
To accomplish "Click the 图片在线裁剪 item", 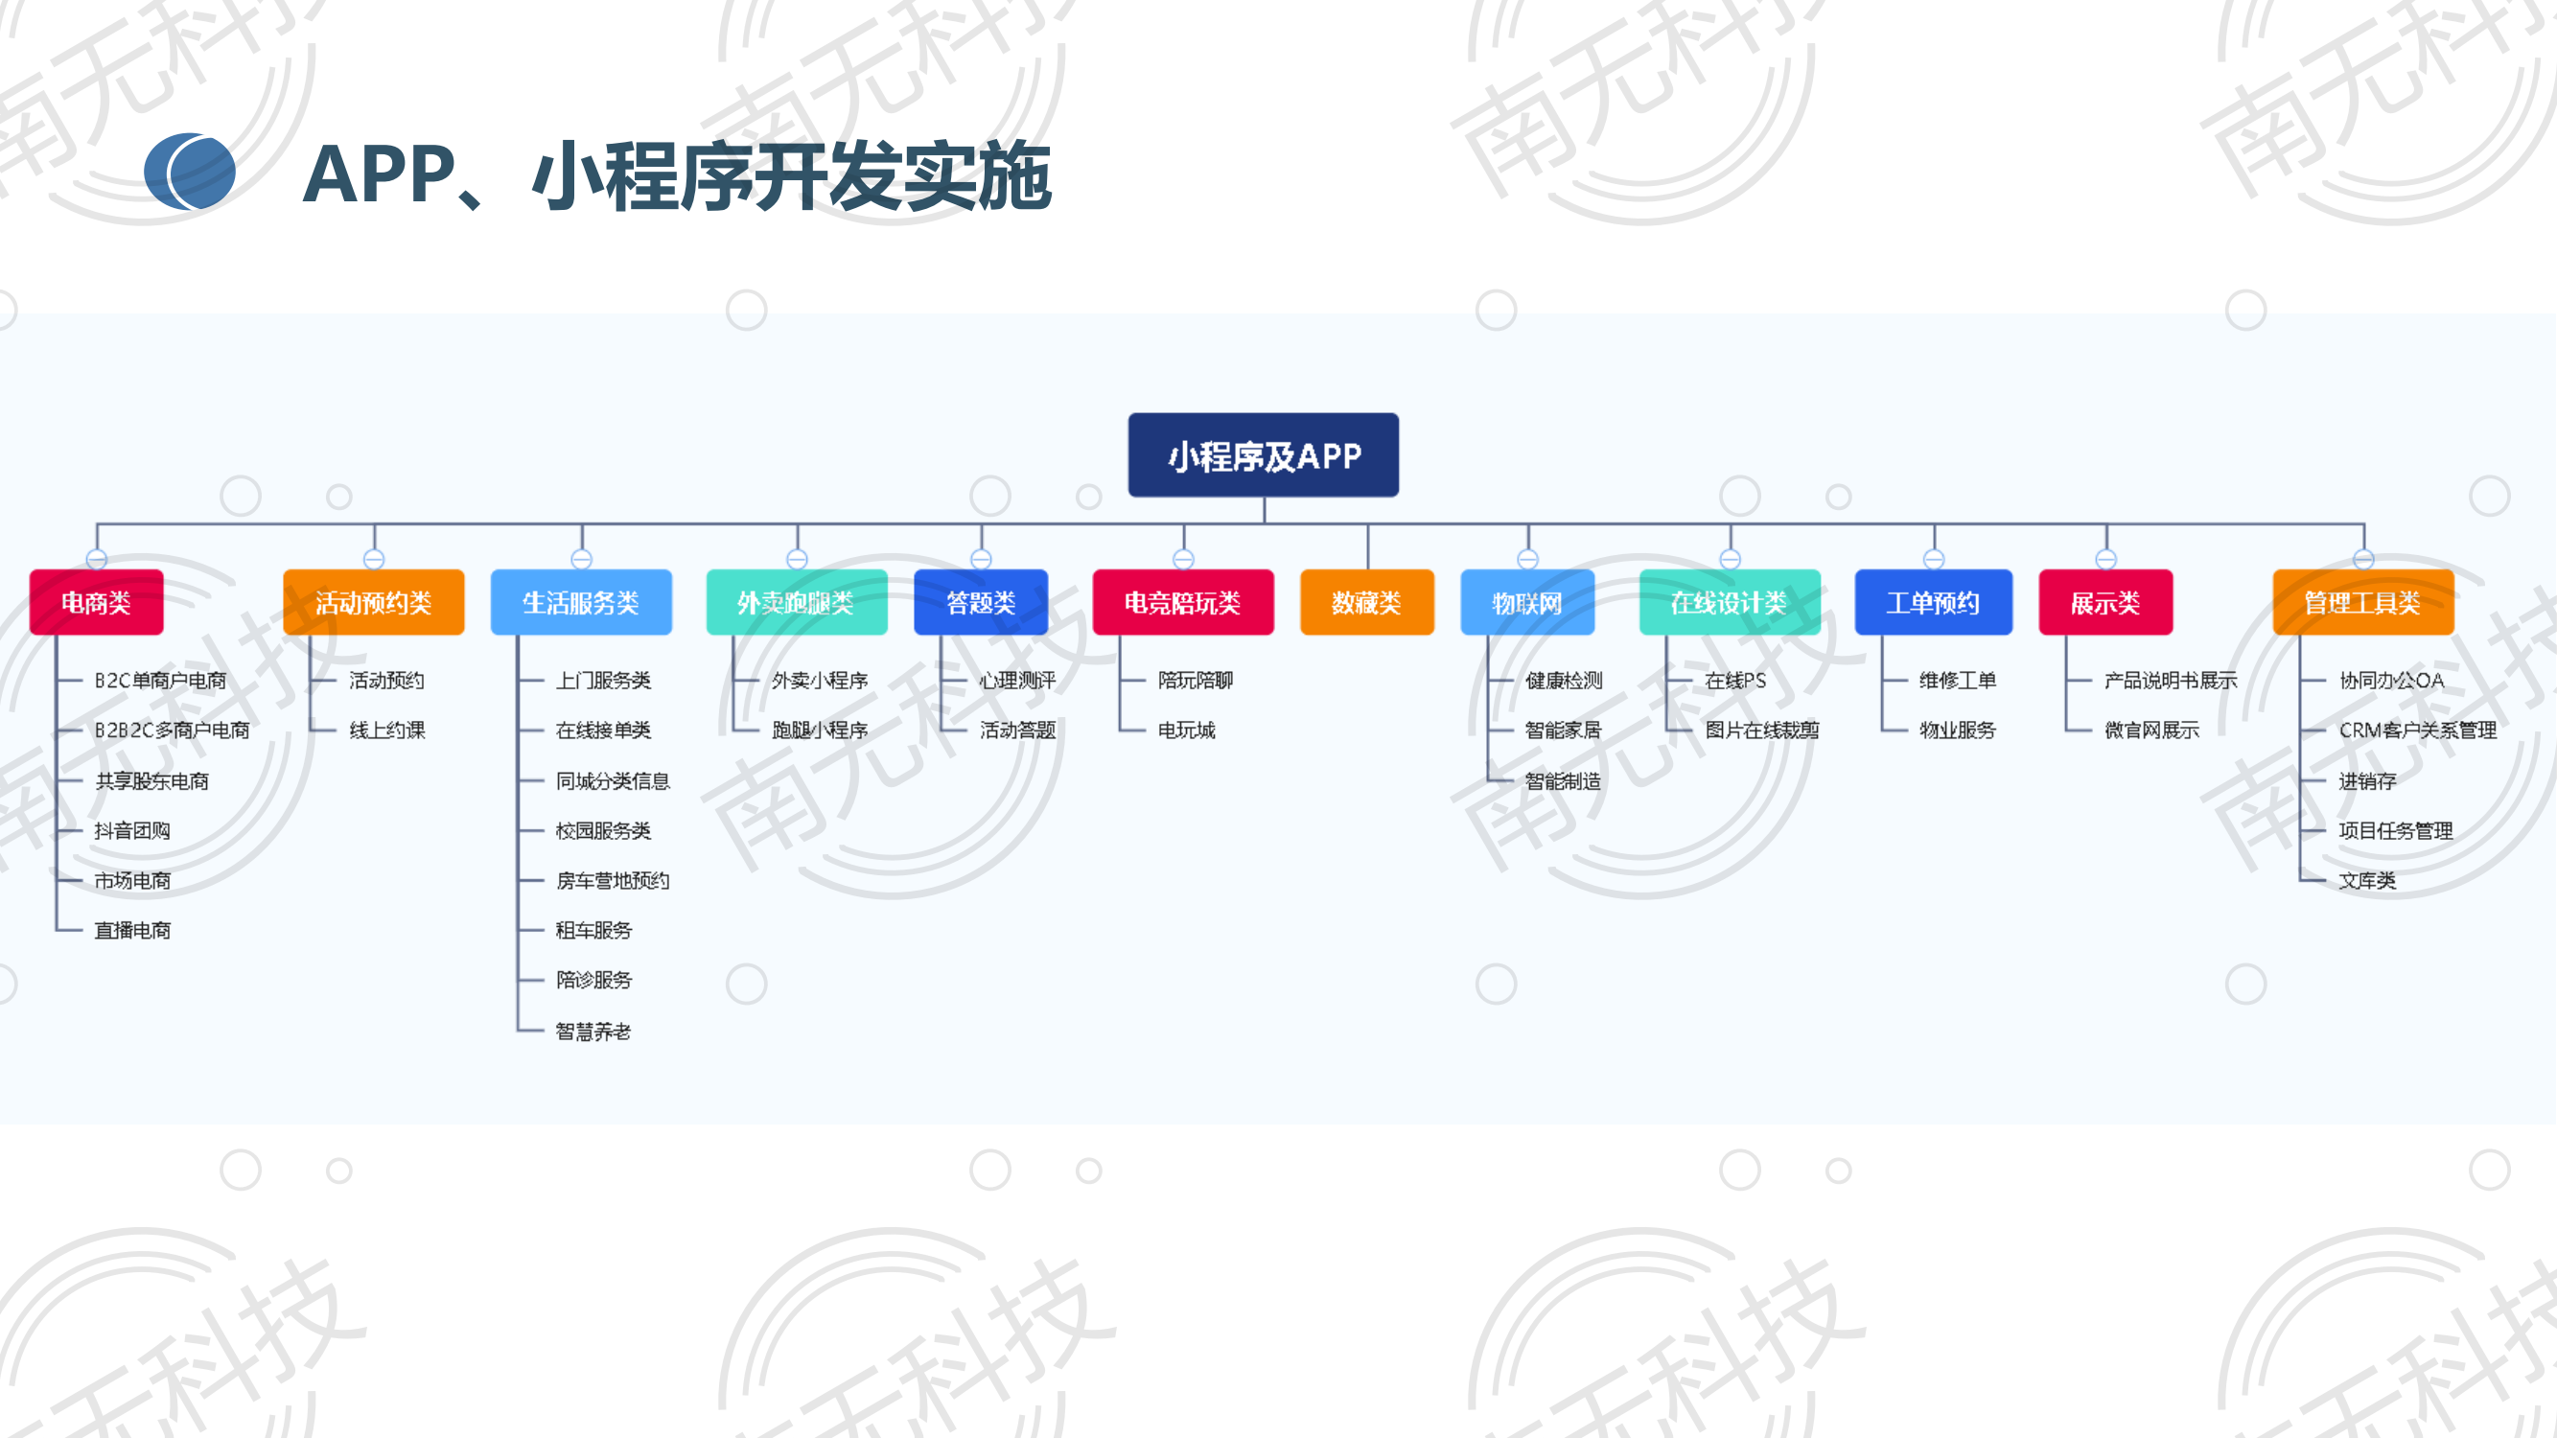I will [x=1762, y=731].
